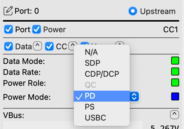Collapse the VBus section chevron

point(174,115)
